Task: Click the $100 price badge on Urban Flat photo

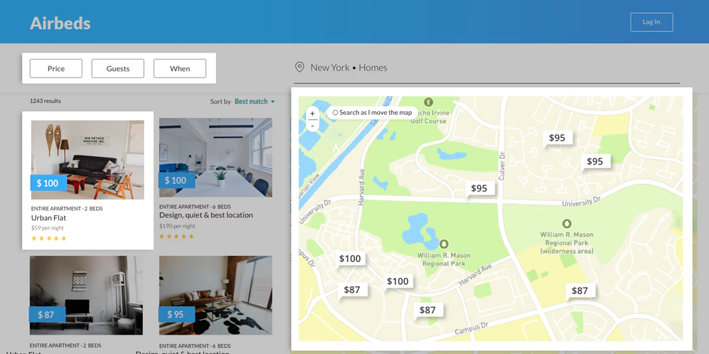Action: coord(49,183)
